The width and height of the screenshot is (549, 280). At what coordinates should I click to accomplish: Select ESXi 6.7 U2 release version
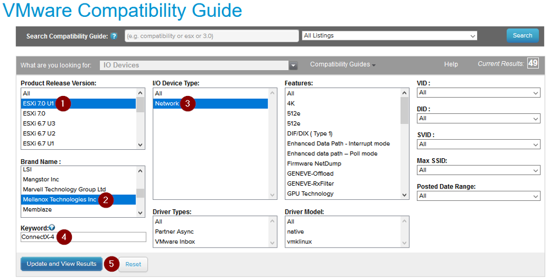79,134
